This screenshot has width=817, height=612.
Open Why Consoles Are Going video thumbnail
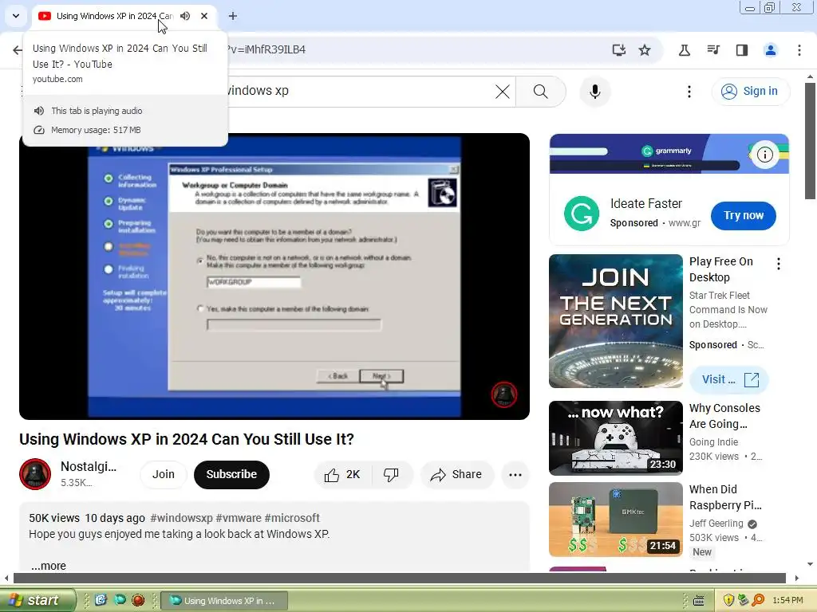click(615, 437)
